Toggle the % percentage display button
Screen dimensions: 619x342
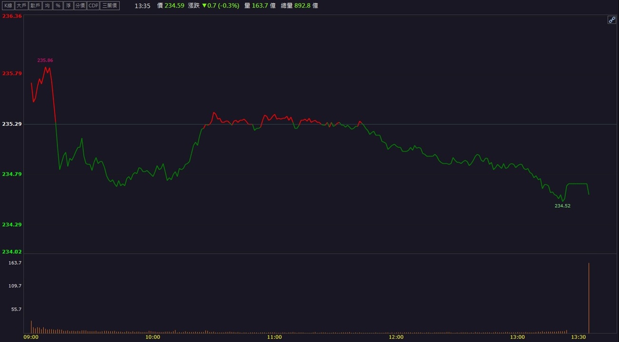(x=58, y=6)
